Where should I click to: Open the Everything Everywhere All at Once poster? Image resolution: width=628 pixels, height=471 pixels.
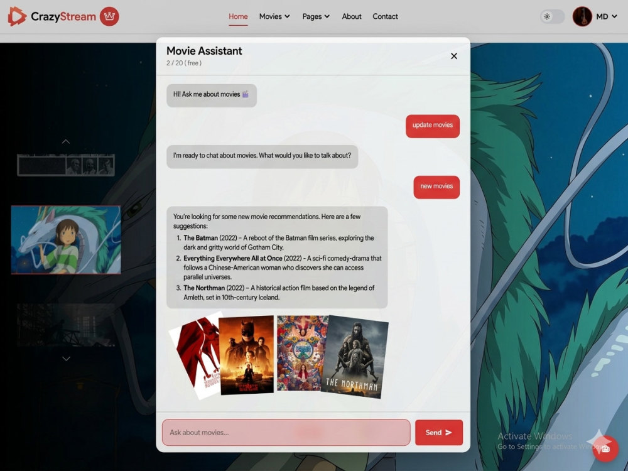tap(303, 353)
